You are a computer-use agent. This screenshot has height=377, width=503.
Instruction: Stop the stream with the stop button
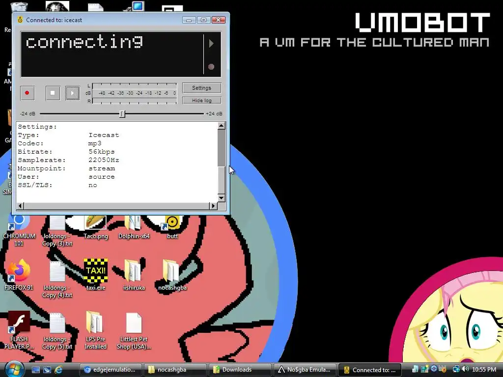pos(53,93)
